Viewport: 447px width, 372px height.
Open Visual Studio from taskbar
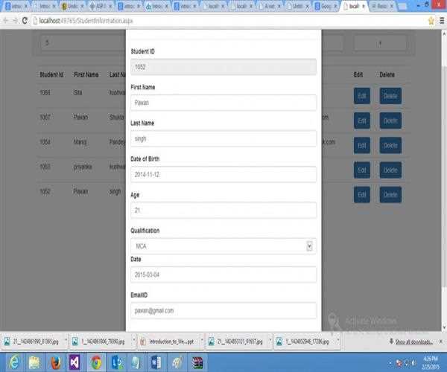pyautogui.click(x=74, y=362)
